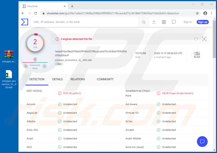Click the browser address bar URL
The height and width of the screenshot is (153, 217).
pyautogui.click(x=113, y=13)
